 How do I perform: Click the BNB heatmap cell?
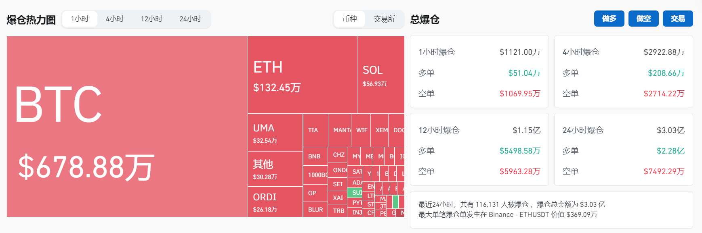tap(315, 156)
